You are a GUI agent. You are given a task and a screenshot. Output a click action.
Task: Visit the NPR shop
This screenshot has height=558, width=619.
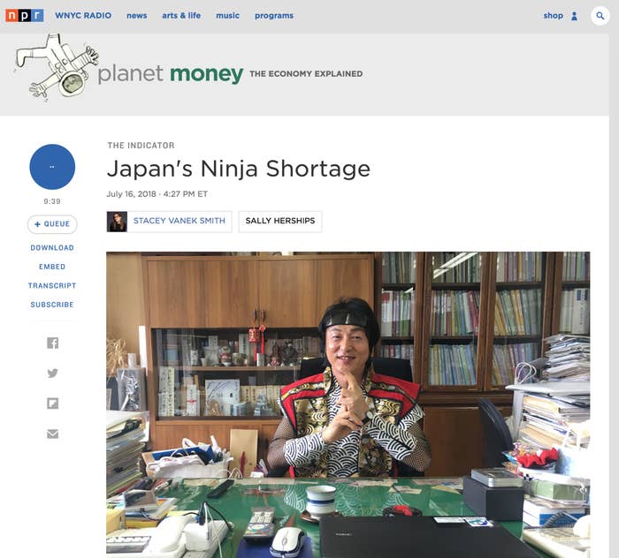[x=553, y=16]
